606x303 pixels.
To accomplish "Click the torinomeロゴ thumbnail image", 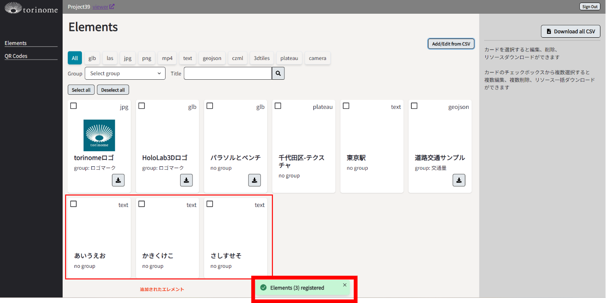I will tap(99, 135).
